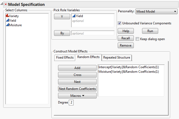Image resolution: width=179 pixels, height=119 pixels.
Task: Click the continuous icon beside Moisture column
Action: pyautogui.click(x=7, y=25)
